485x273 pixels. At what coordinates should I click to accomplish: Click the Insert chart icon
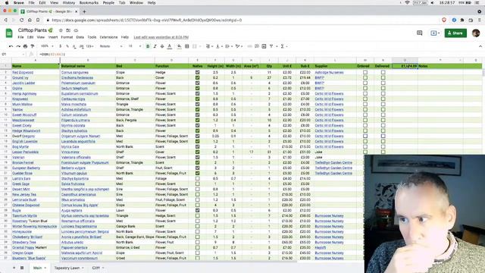point(264,46)
